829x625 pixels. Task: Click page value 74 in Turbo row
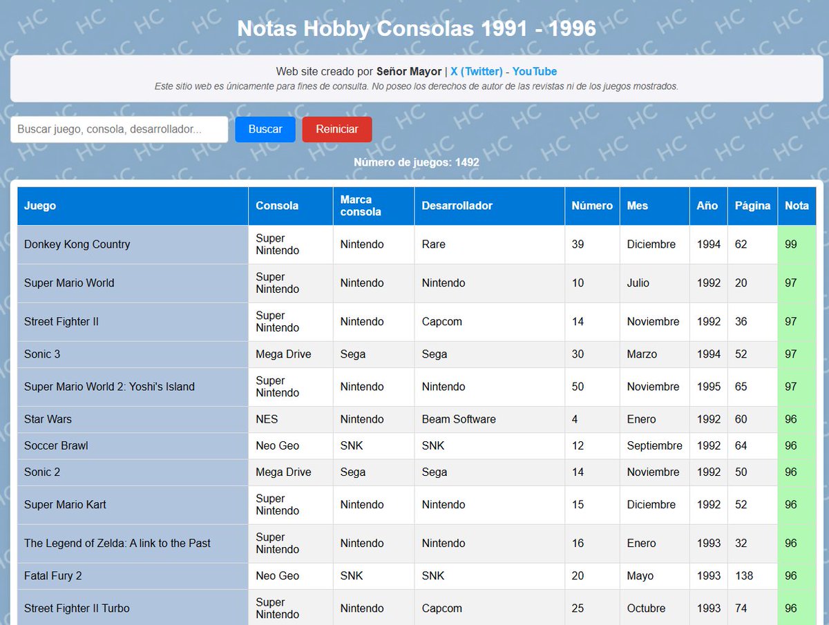point(752,608)
